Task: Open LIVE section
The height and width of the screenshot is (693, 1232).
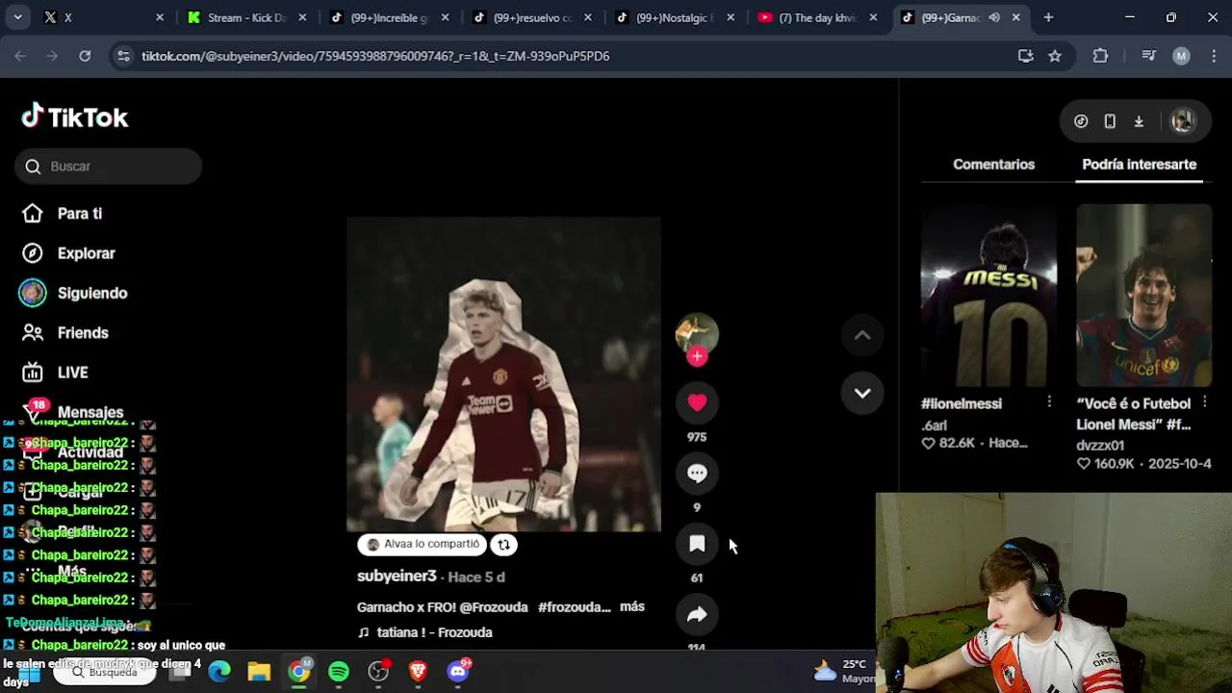Action: [x=72, y=372]
